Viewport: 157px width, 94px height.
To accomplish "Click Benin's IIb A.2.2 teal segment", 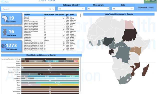I will [57, 83].
